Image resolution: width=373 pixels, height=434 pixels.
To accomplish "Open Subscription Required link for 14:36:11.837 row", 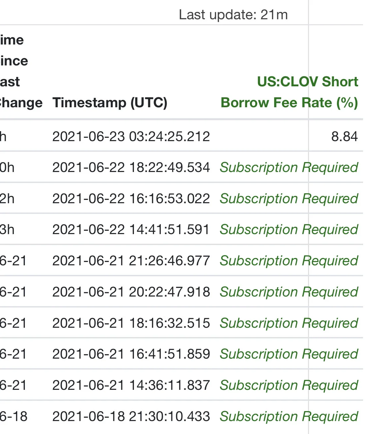I will click(289, 385).
